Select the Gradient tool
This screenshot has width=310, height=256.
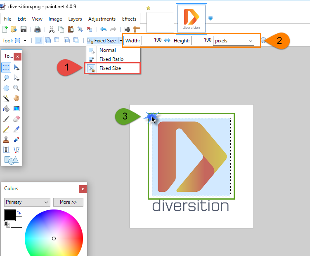click(x=17, y=109)
